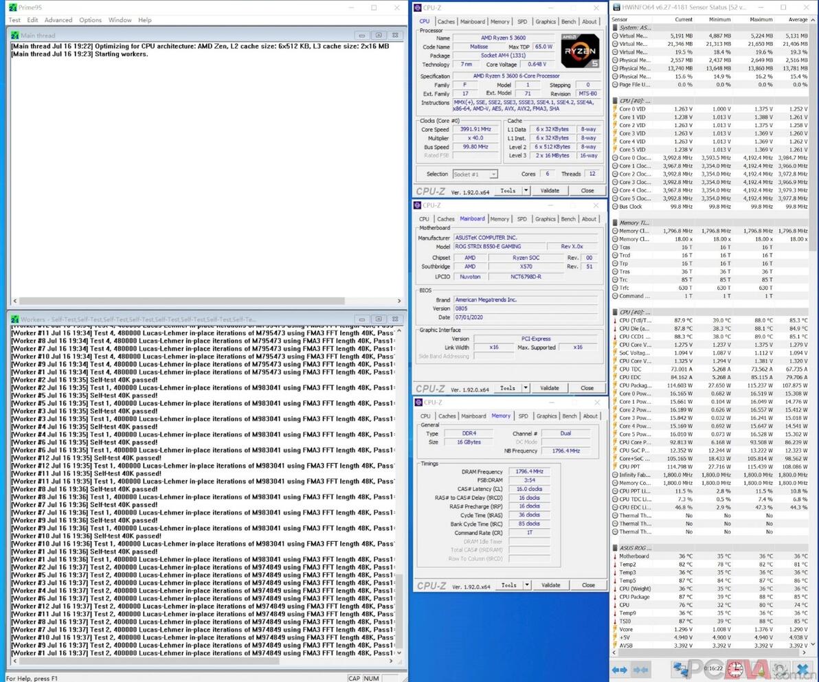Reset min/max with the red clock icon
This screenshot has height=682, width=819.
pos(736,669)
